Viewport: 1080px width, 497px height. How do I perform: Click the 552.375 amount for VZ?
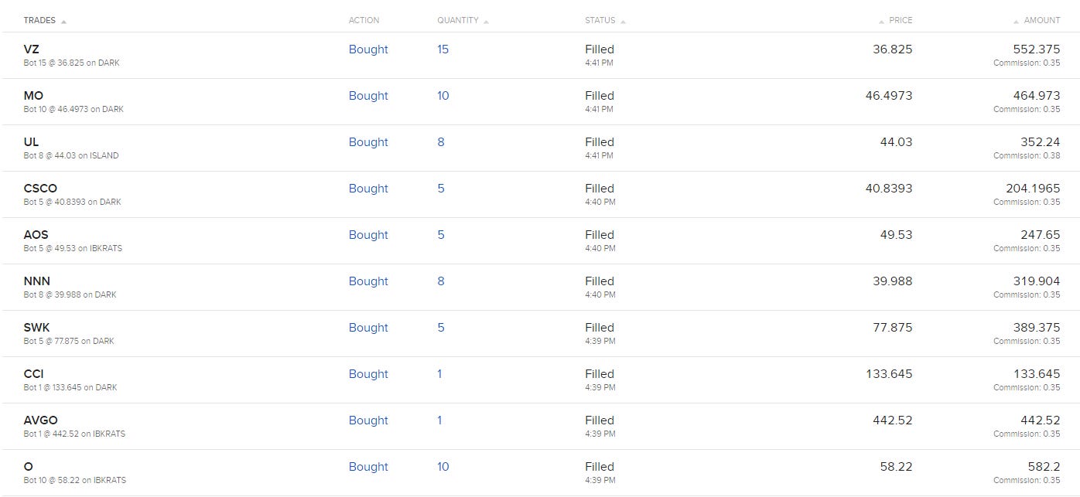tap(1037, 49)
